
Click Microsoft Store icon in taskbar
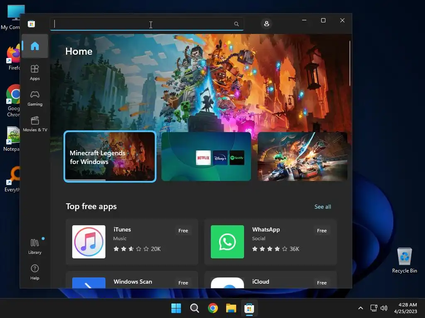[249, 308]
